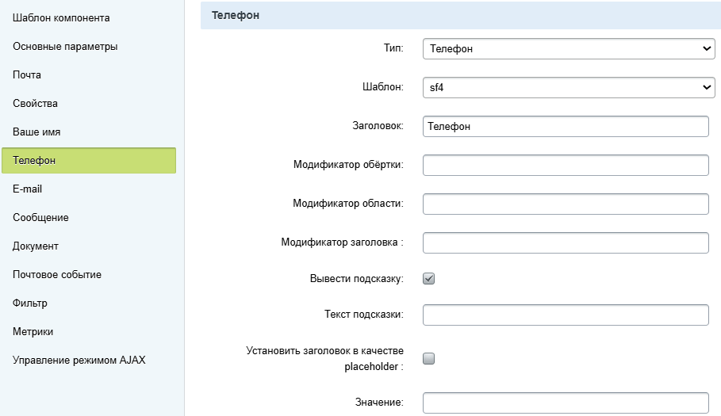Switch to the Метрики section
This screenshot has height=416, width=721.
[x=33, y=331]
